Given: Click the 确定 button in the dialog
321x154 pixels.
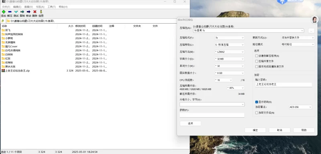Looking at the screenshot, I should (255, 130).
